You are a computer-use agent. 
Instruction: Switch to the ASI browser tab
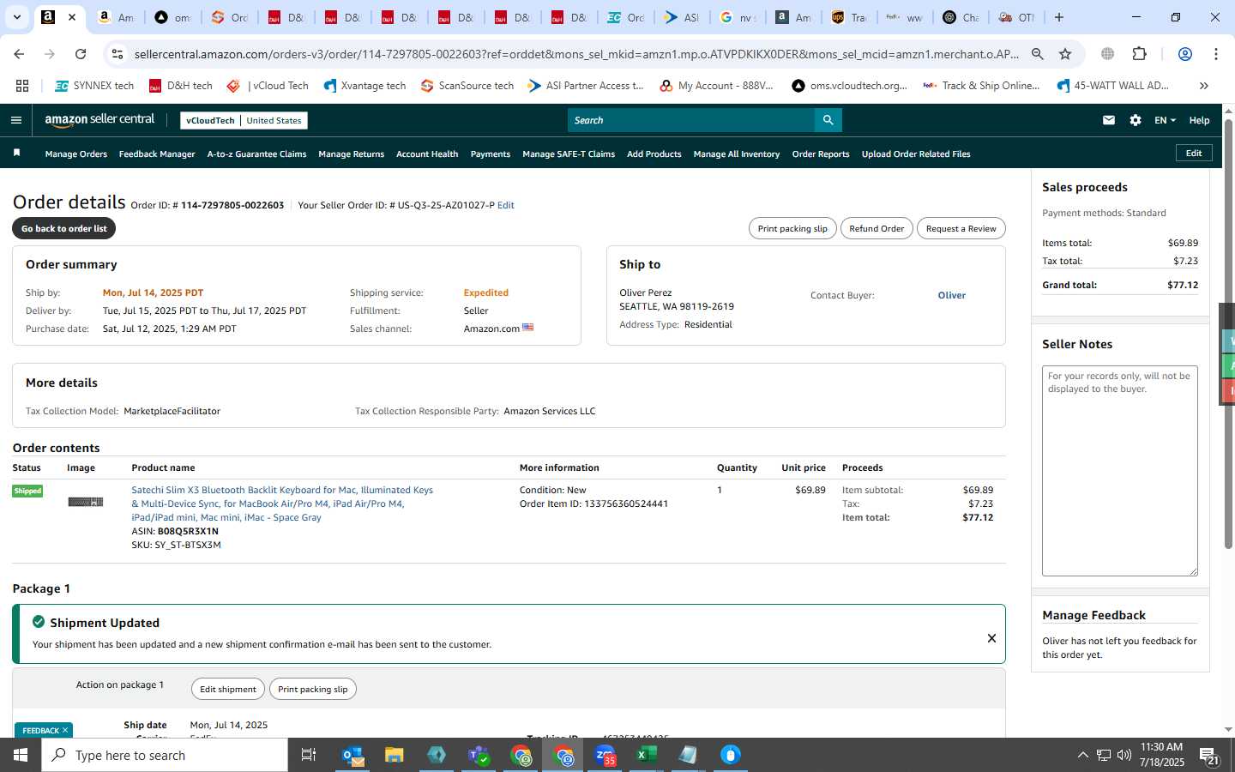682,17
